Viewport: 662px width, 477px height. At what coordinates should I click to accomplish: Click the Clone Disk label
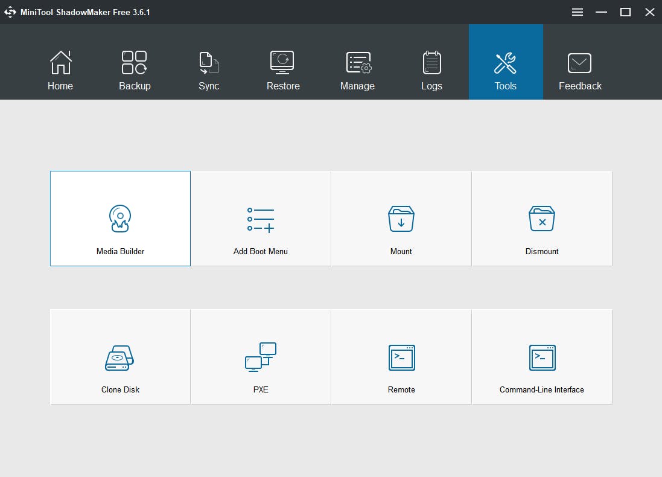(120, 389)
